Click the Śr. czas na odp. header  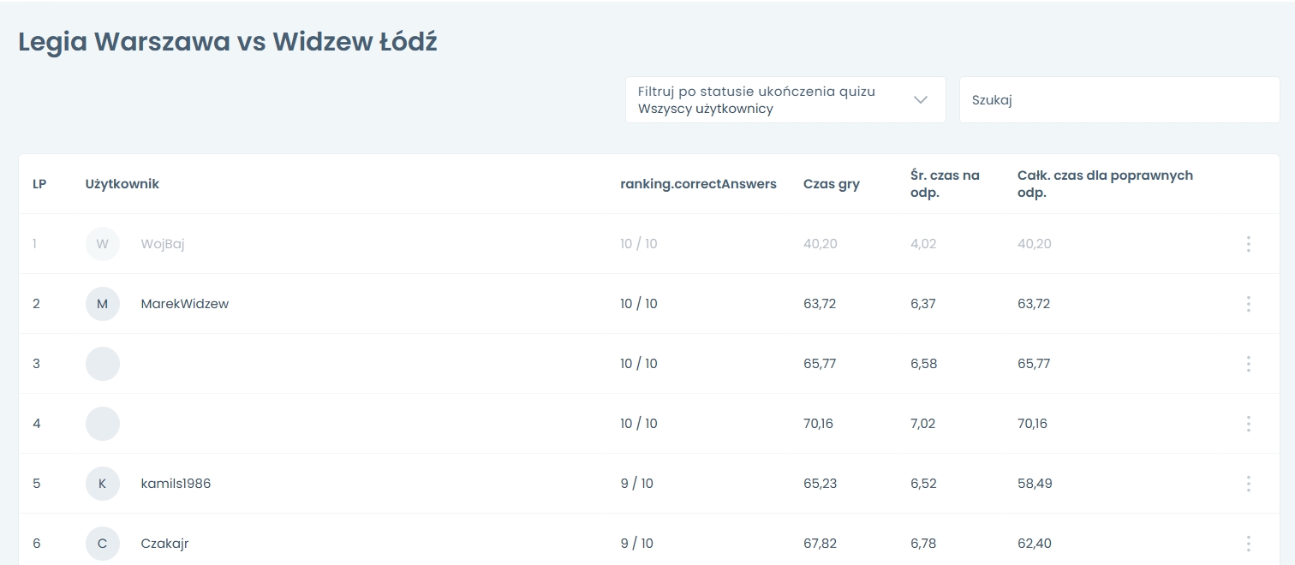945,184
